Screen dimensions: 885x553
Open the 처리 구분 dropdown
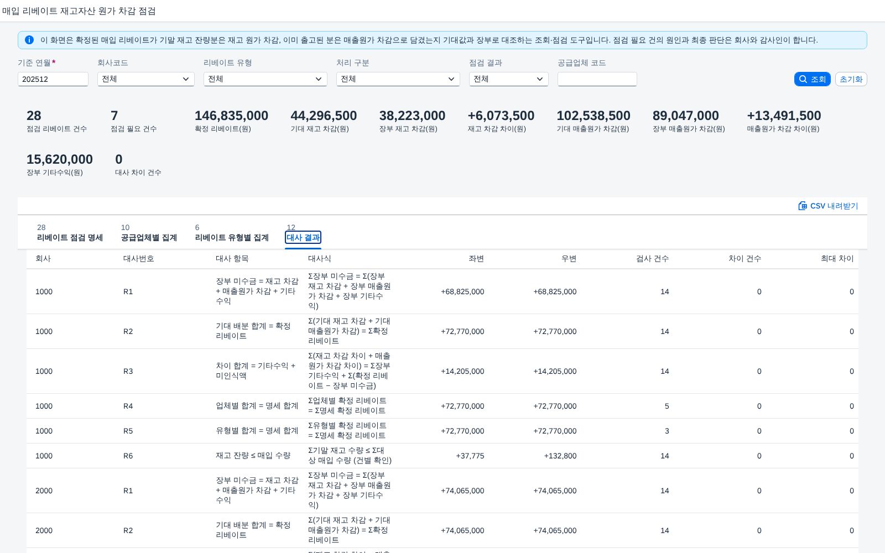(398, 79)
